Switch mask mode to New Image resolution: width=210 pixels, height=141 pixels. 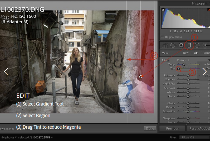(x=186, y=53)
